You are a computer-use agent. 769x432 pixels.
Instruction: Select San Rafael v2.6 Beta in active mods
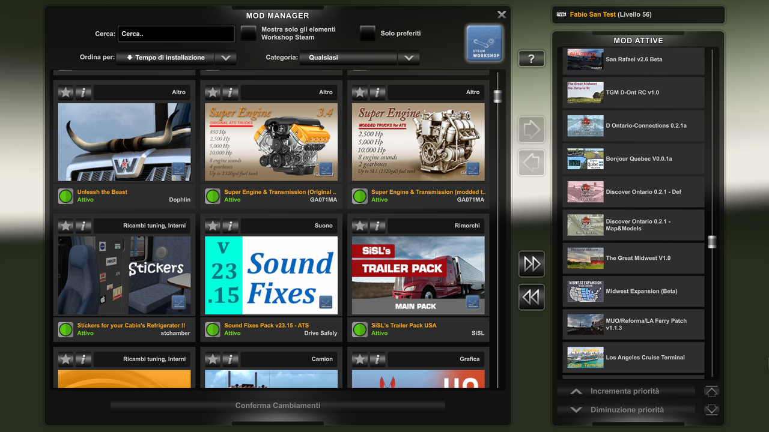[x=634, y=59]
